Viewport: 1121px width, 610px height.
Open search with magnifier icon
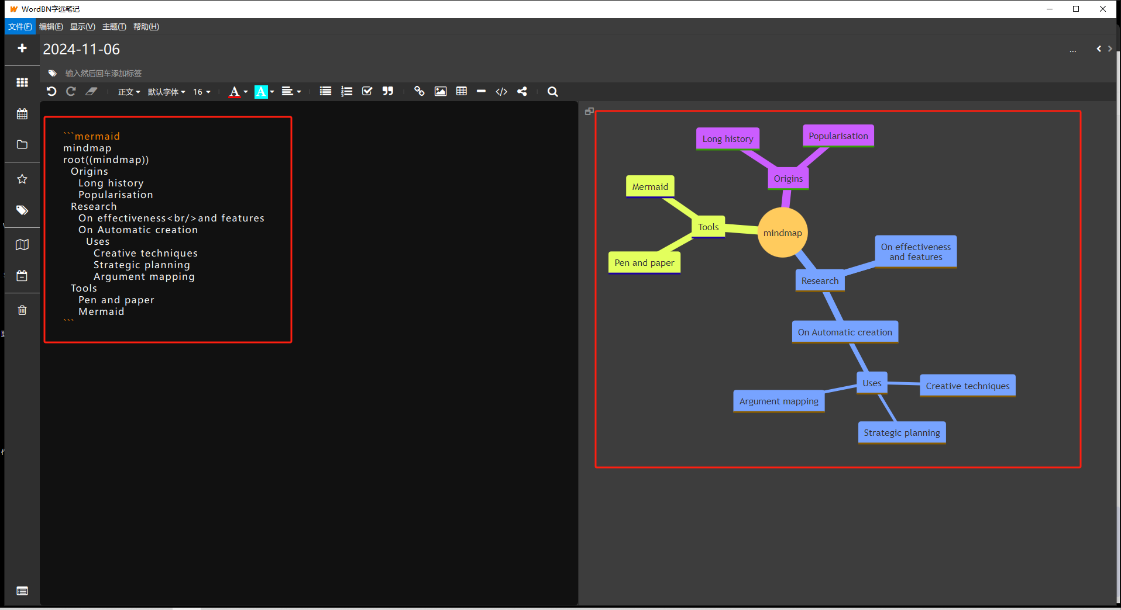(x=552, y=92)
